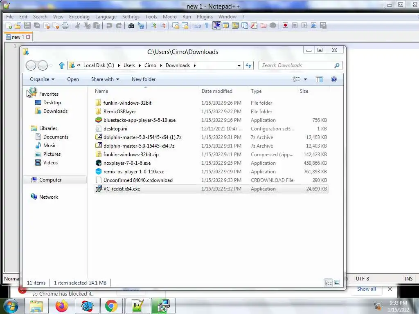Toggle Word wrap icon in Notepad++ toolbar
The width and height of the screenshot is (419, 314).
click(198, 25)
